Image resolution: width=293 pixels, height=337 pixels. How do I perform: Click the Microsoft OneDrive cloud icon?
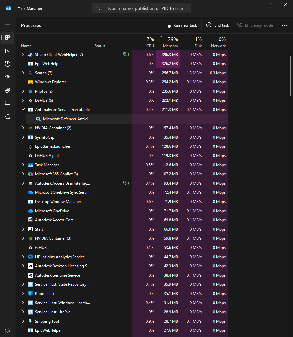pyautogui.click(x=31, y=211)
